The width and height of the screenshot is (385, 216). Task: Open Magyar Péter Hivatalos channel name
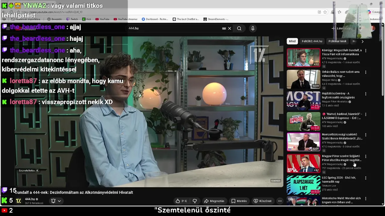point(335,102)
